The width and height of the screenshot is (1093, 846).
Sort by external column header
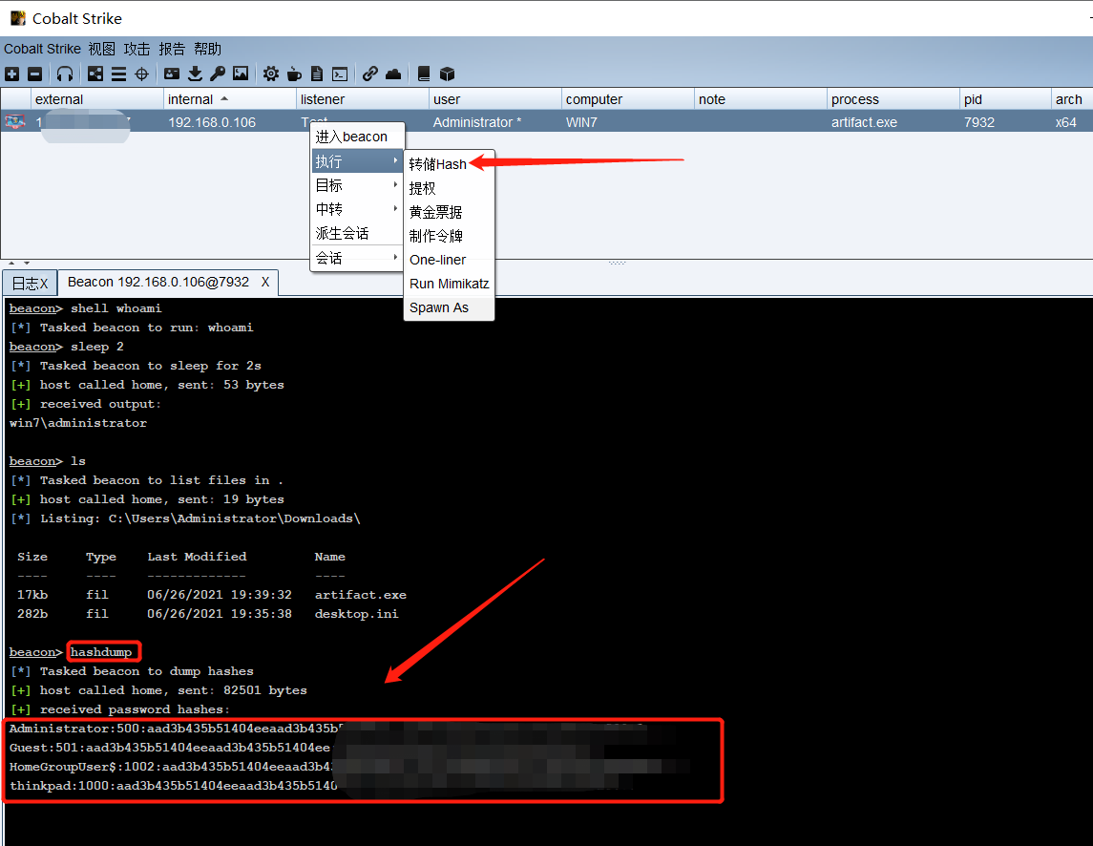(97, 99)
